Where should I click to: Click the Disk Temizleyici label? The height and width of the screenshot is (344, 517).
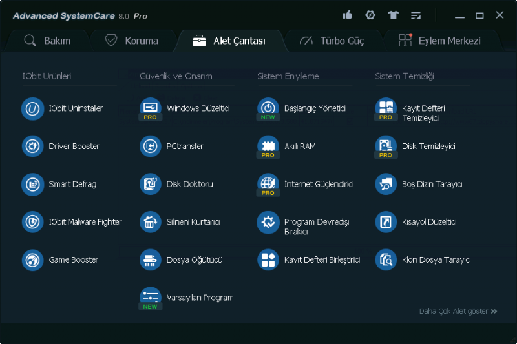pos(428,147)
